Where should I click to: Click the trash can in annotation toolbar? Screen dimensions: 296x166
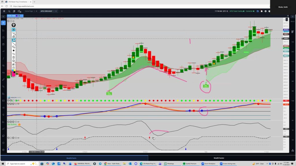click(14, 57)
